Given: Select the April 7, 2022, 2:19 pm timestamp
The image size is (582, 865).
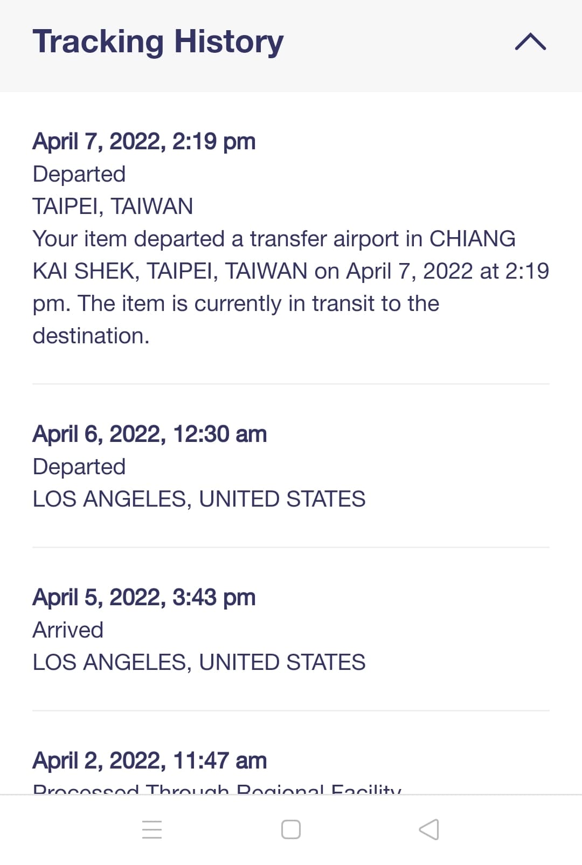Looking at the screenshot, I should (x=144, y=141).
